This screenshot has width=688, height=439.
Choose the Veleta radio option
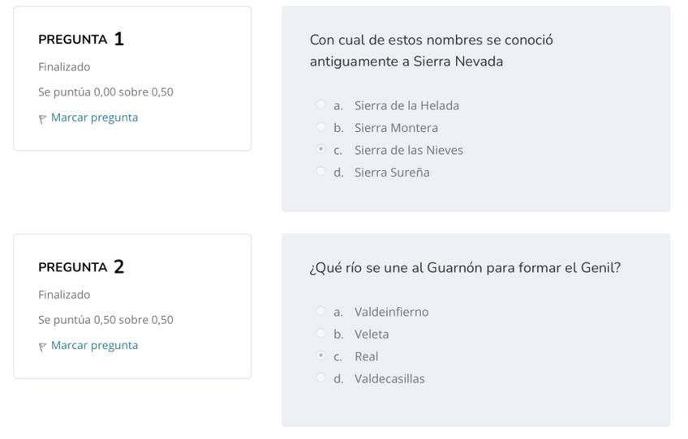coord(320,334)
